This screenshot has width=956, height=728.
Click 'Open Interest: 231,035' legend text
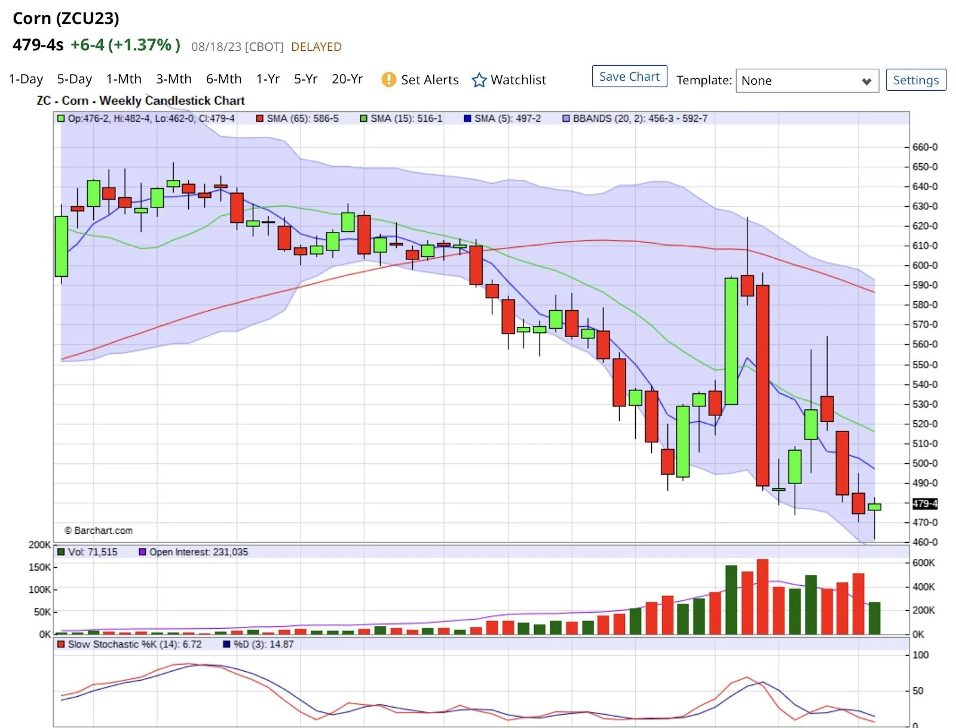198,552
